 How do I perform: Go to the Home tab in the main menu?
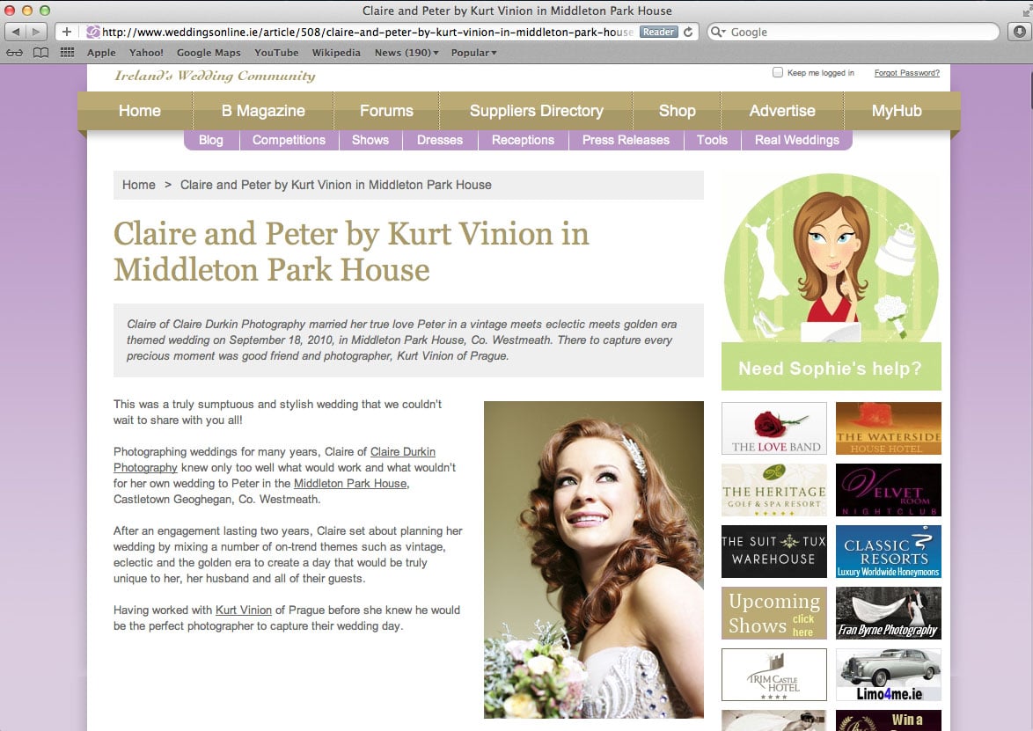(140, 111)
